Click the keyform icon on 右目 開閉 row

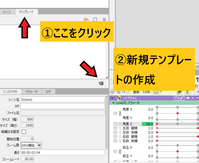click(115, 137)
